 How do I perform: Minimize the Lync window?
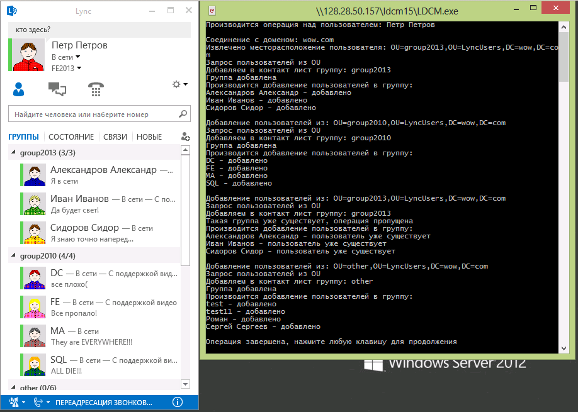tap(152, 11)
